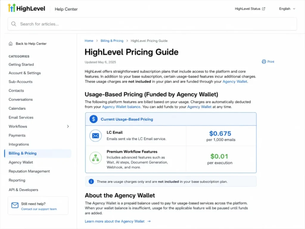Open the Account & Settings category
Viewport: 305px width, 229px height.
(25, 73)
